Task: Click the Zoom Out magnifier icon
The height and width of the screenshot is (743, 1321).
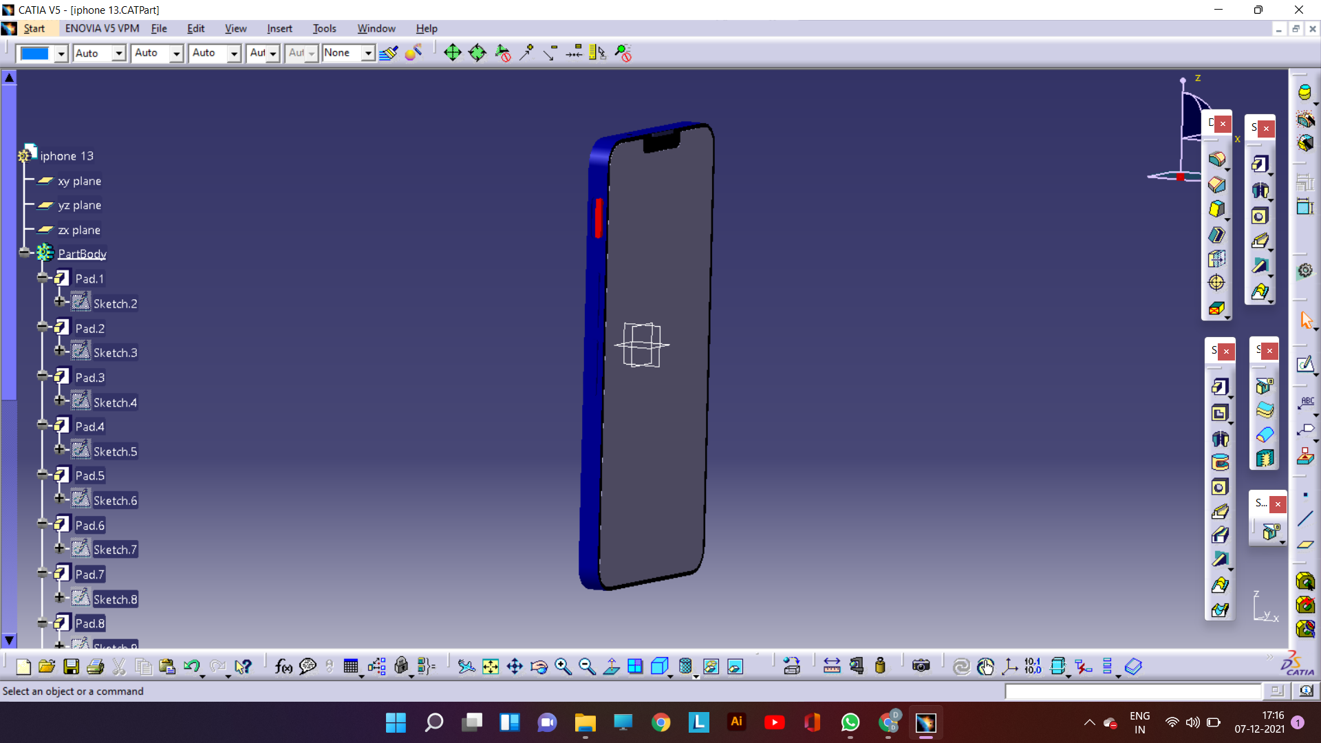Action: [x=587, y=666]
